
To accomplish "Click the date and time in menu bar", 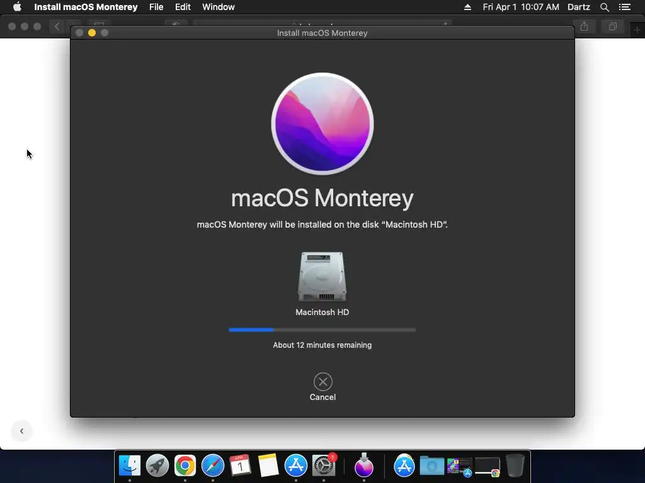I will coord(521,7).
